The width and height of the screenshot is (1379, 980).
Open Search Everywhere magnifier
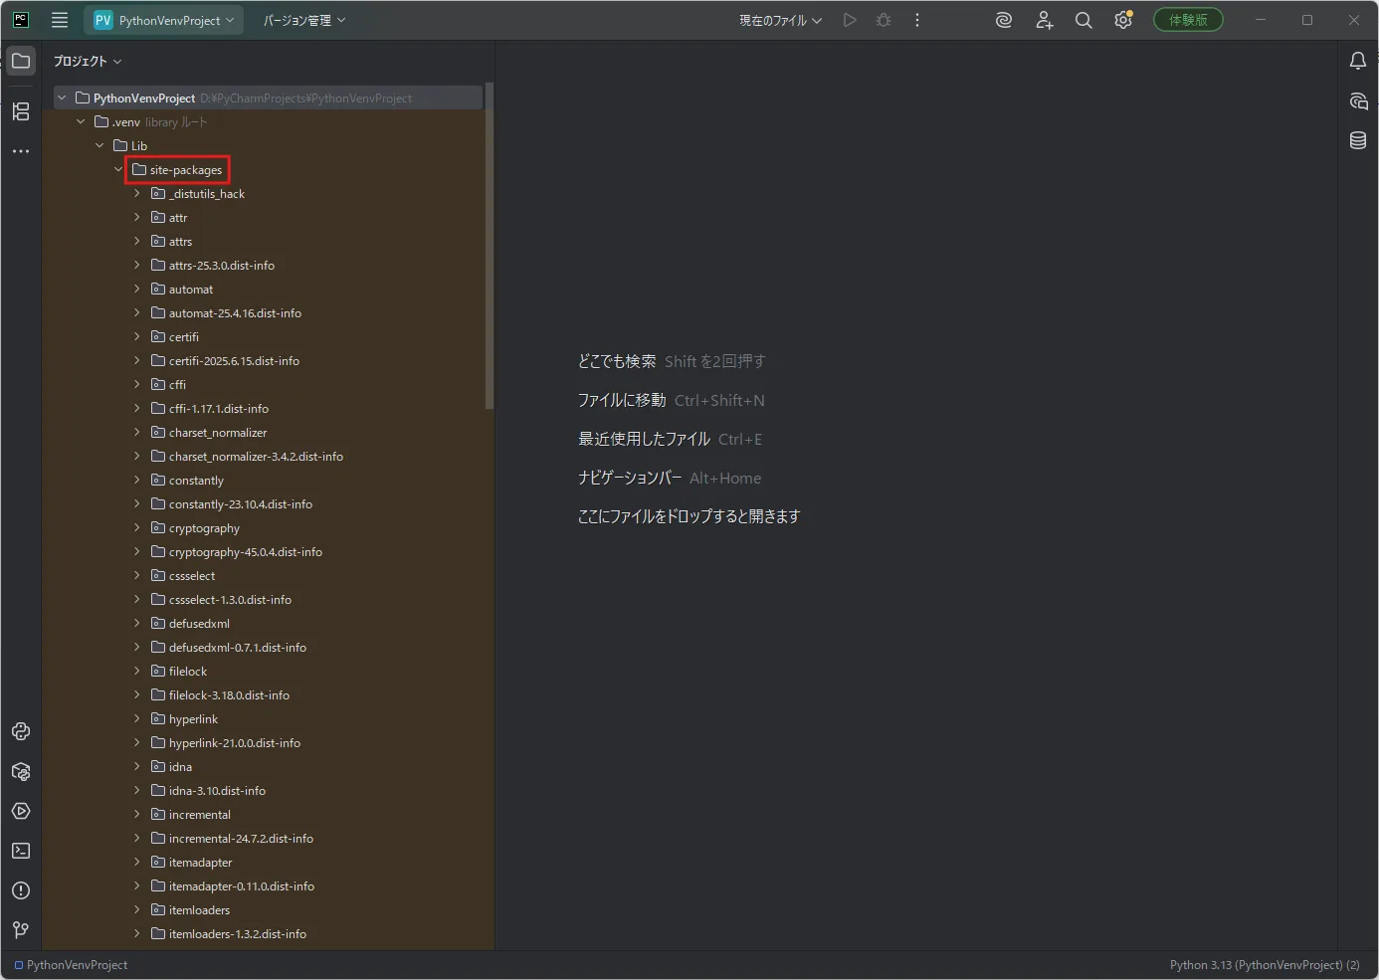(x=1083, y=20)
